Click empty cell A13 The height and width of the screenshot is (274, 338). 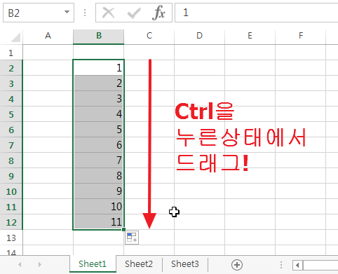point(48,238)
